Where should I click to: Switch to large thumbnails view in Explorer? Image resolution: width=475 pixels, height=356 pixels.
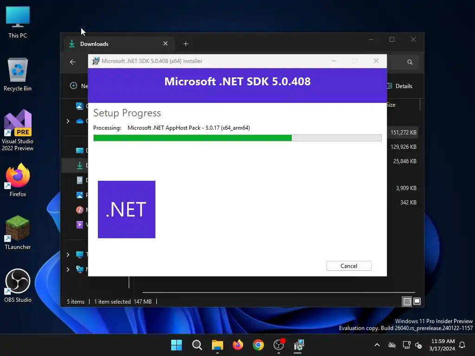click(417, 301)
